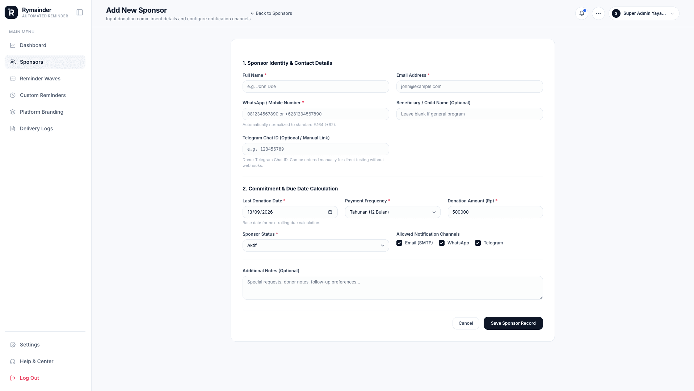Click Save Sponsor Record button
Image resolution: width=694 pixels, height=391 pixels.
[x=513, y=323]
